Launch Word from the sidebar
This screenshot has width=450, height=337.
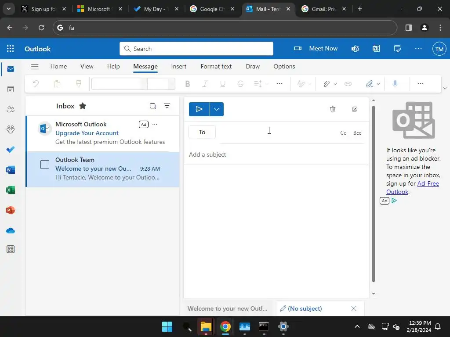coord(11,170)
